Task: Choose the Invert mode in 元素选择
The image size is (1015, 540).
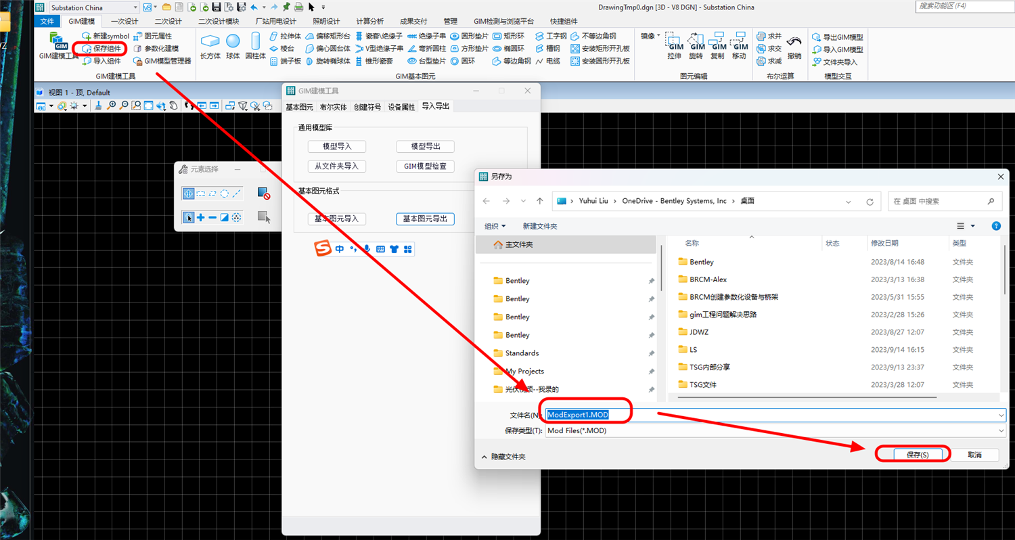Action: point(225,217)
